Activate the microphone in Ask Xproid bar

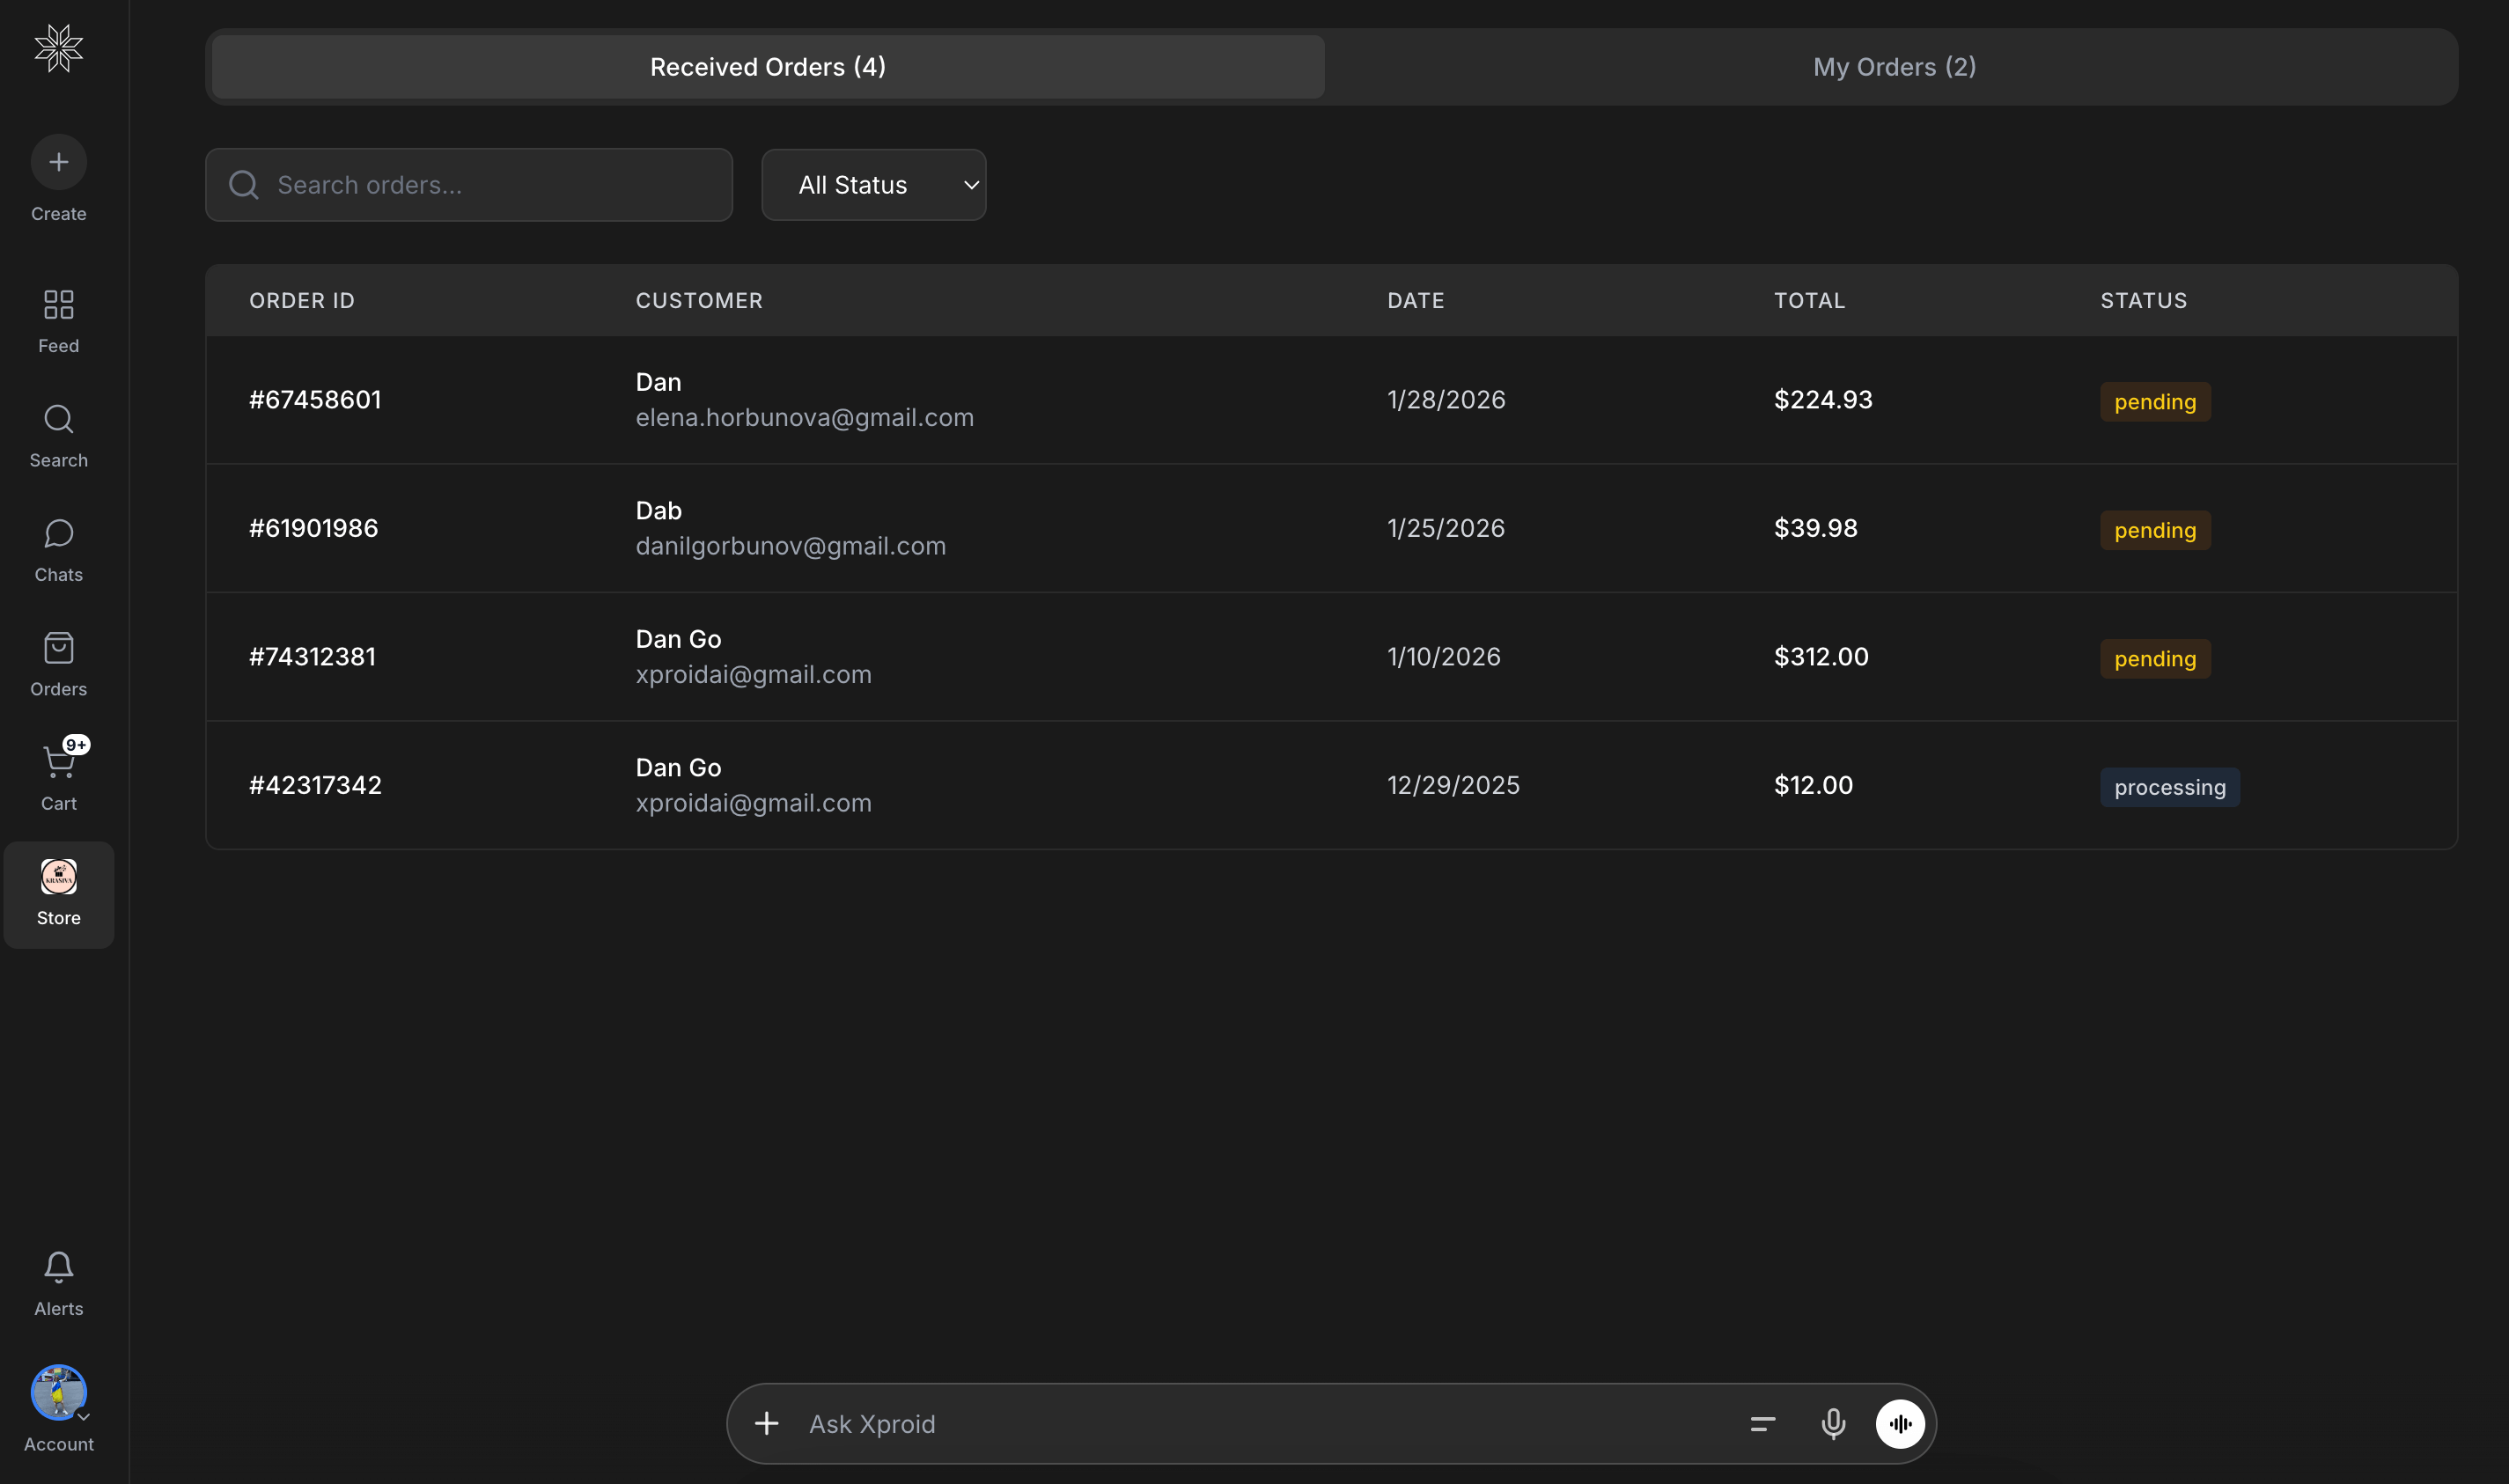pos(1833,1423)
